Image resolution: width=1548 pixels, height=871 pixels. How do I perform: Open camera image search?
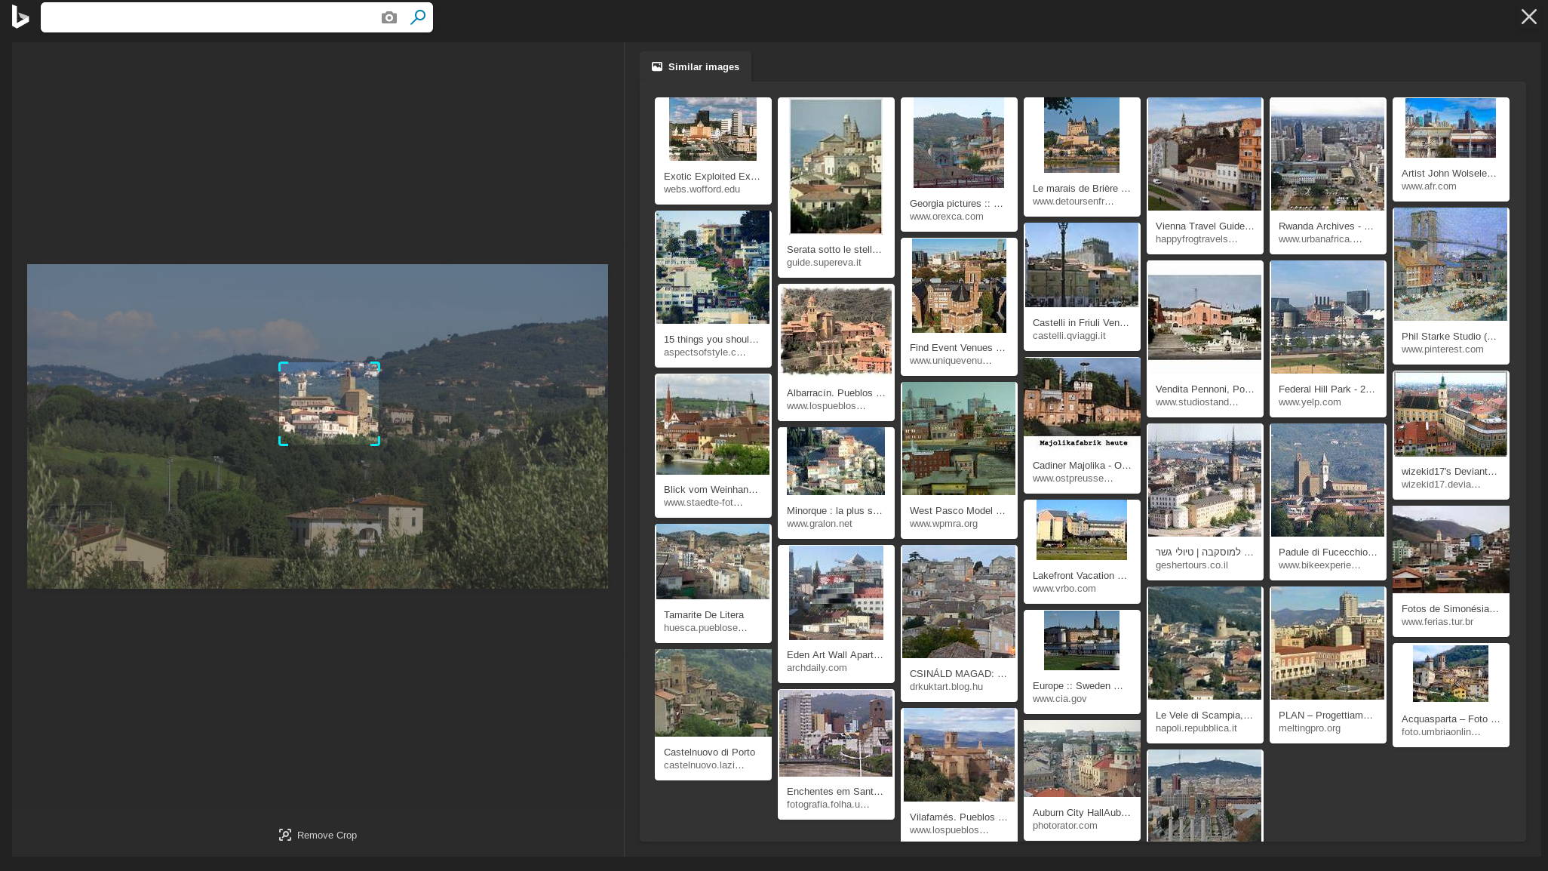click(389, 17)
